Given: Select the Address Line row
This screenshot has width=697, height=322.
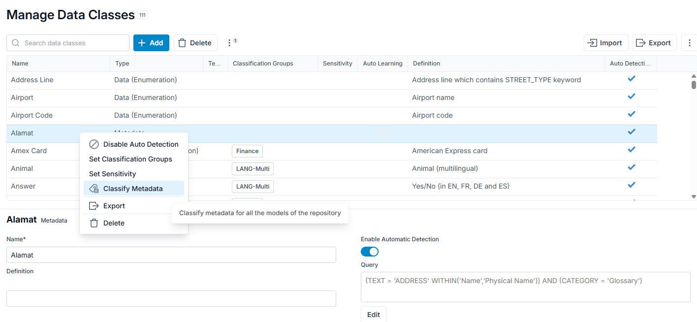Looking at the screenshot, I should click(332, 80).
